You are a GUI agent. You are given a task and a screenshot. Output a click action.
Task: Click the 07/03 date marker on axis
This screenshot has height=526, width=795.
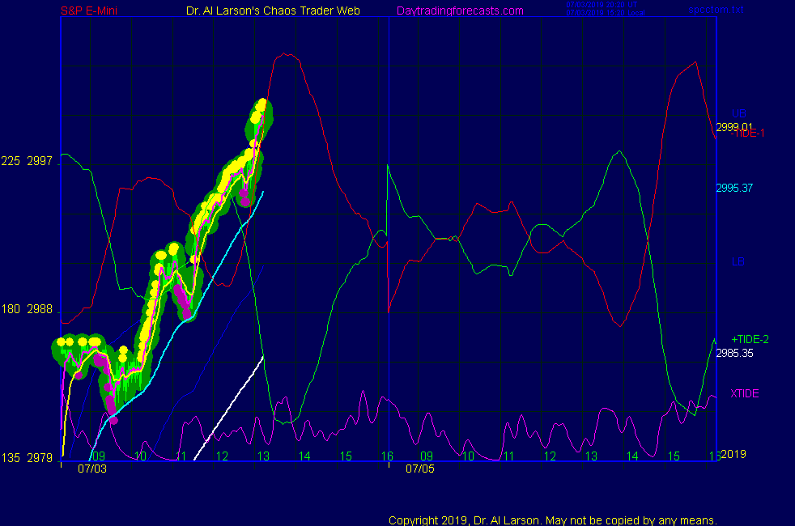(x=91, y=469)
